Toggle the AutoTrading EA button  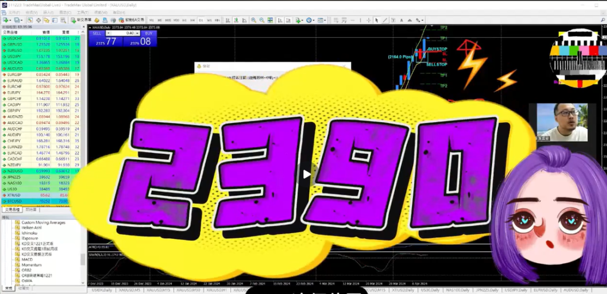click(x=132, y=20)
